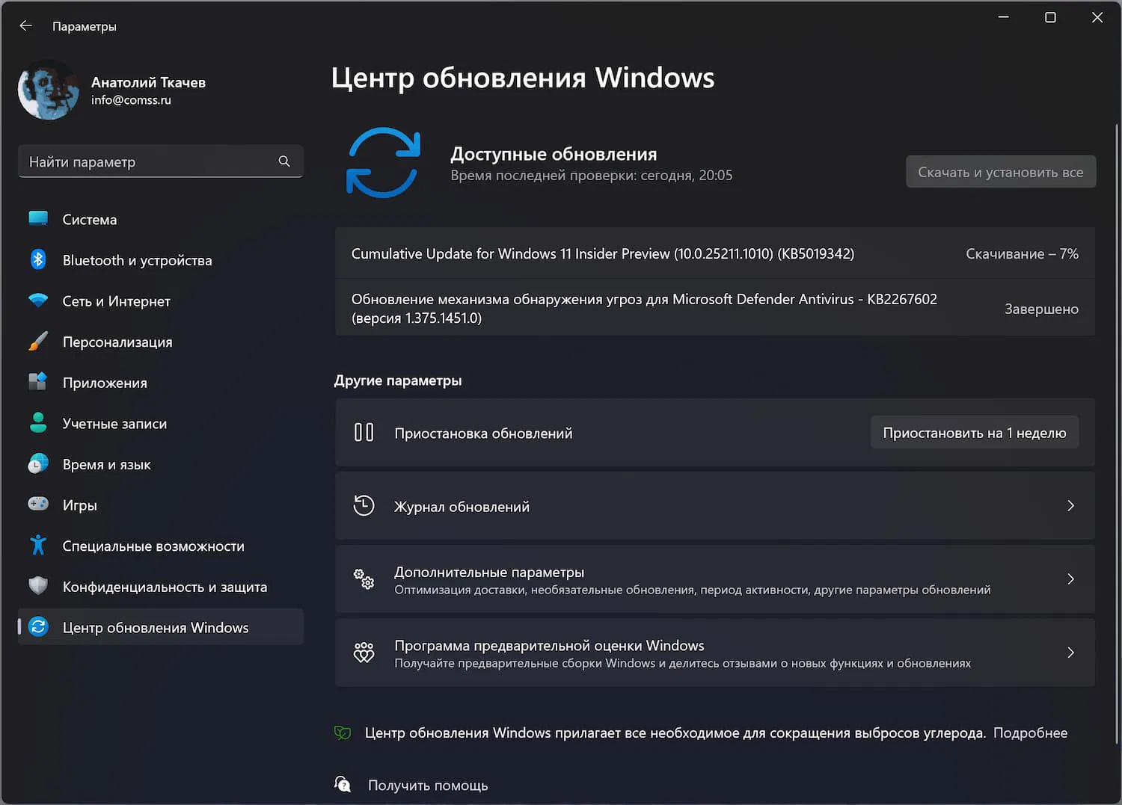1122x805 pixels.
Task: Expand Журнал обновлений with its chevron
Action: click(1070, 506)
